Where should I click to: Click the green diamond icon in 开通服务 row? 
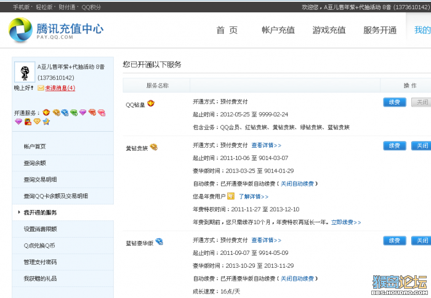pyautogui.click(x=74, y=113)
